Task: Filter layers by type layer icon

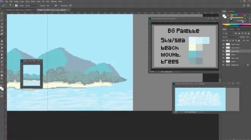Action: (x=242, y=33)
